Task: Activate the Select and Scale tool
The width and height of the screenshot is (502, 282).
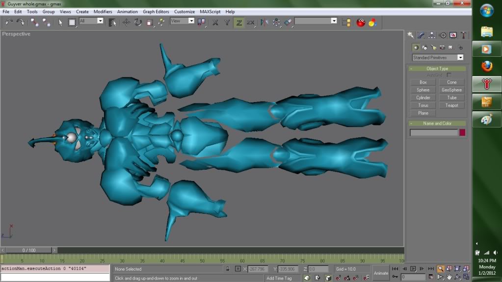Action: (150, 23)
